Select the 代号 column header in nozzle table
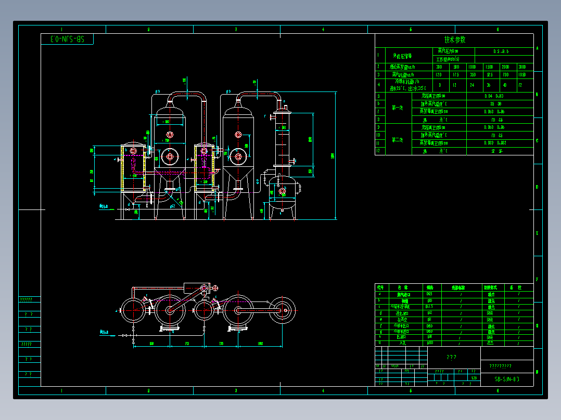The width and height of the screenshot is (561, 420). tap(380, 287)
